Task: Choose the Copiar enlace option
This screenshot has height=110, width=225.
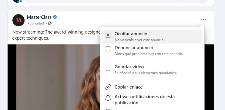Action: [x=152, y=87]
